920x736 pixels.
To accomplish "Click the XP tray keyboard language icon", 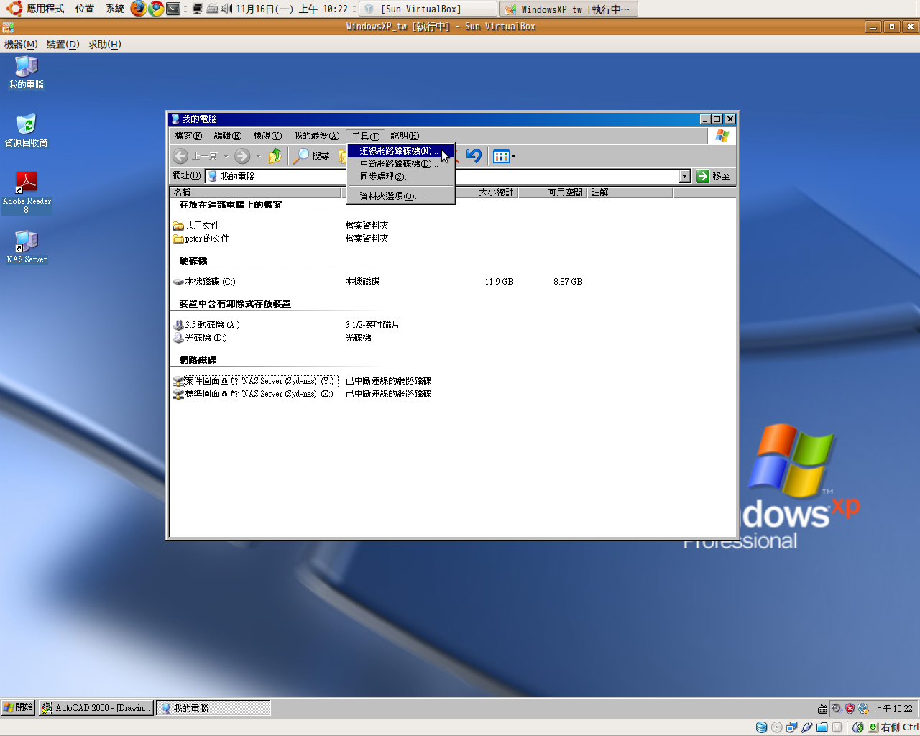I will tap(822, 709).
